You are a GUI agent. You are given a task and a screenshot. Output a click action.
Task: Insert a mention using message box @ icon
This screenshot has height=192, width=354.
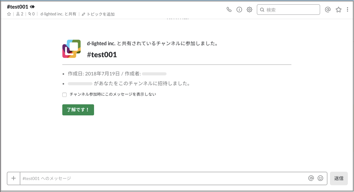point(311,178)
